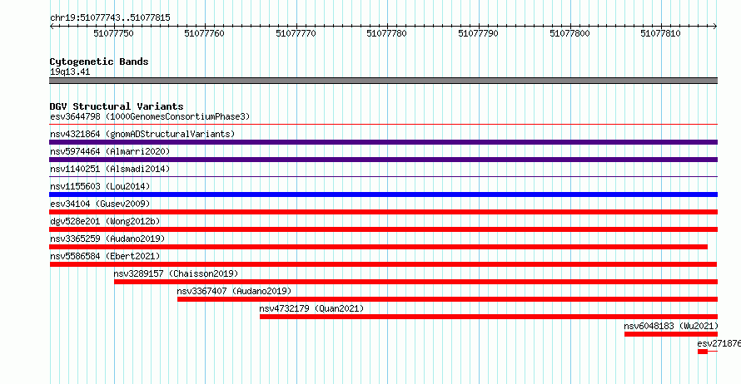Select dgv528e201 (Wong2012b) label
This screenshot has height=384, width=741.
click(x=105, y=221)
